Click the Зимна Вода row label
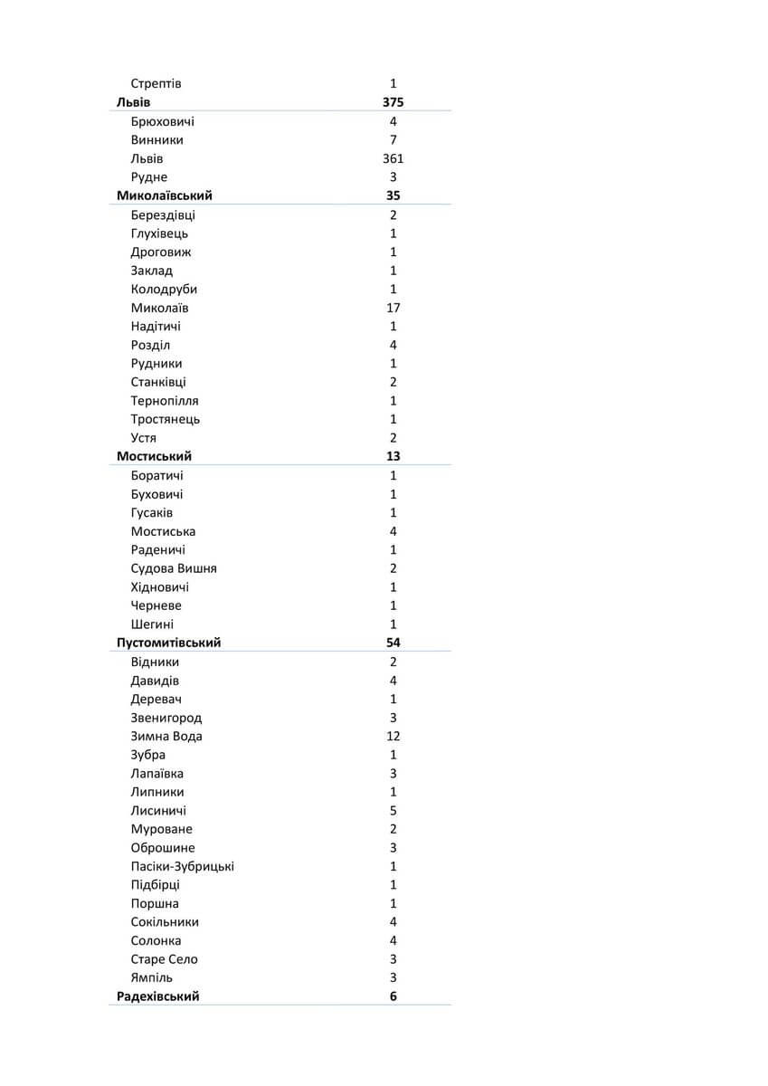Screen dimensions: 768x1086 (x=166, y=736)
